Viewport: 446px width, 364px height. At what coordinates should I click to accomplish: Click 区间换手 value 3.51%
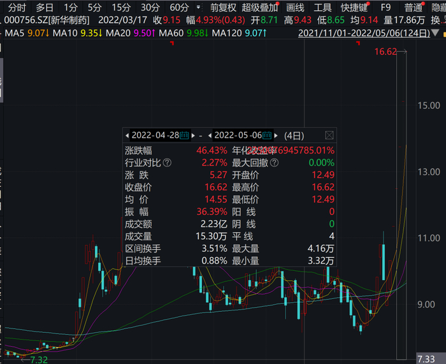215,249
